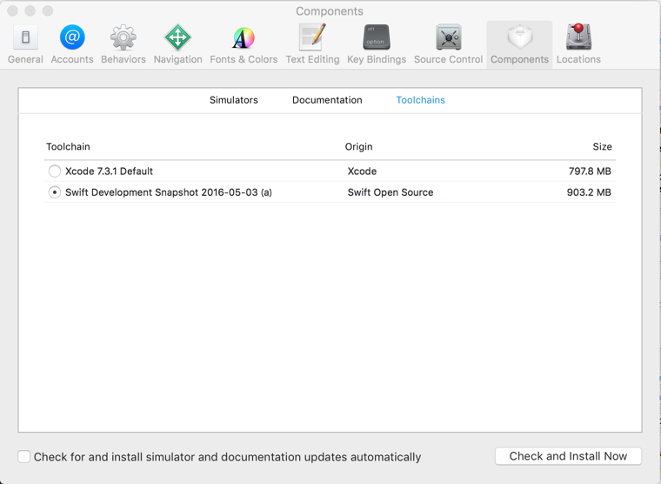Click the Origin column header

pos(358,147)
